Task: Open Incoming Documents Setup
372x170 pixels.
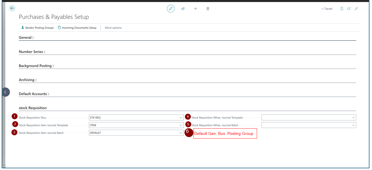Action: pos(77,28)
